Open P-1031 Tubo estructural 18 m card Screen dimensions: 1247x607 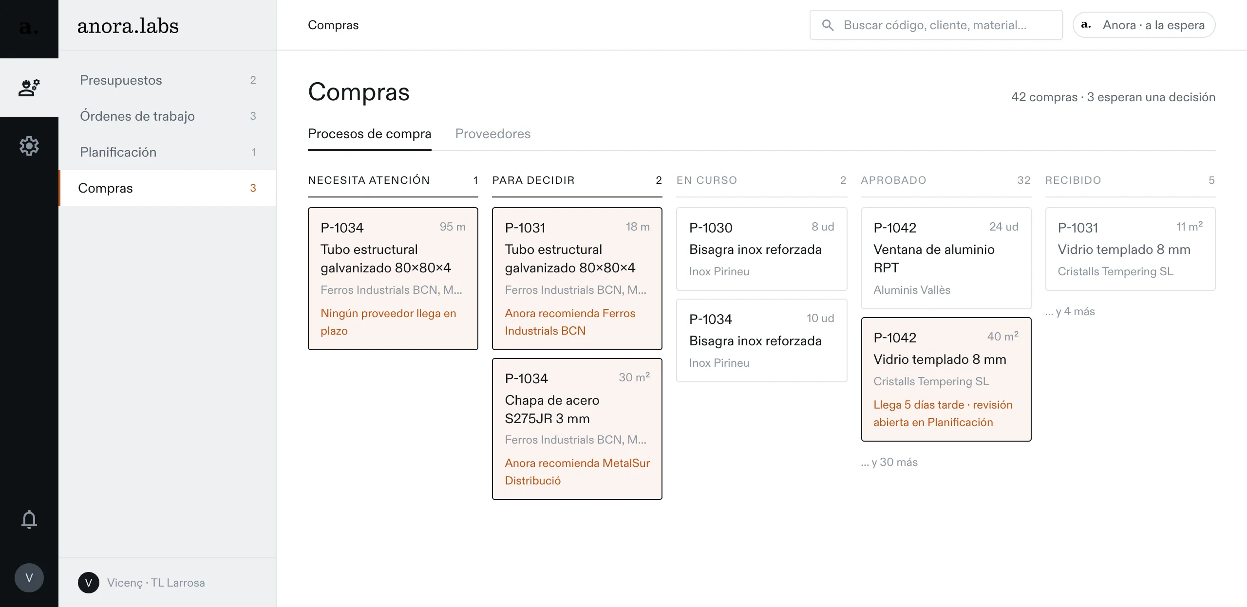577,279
